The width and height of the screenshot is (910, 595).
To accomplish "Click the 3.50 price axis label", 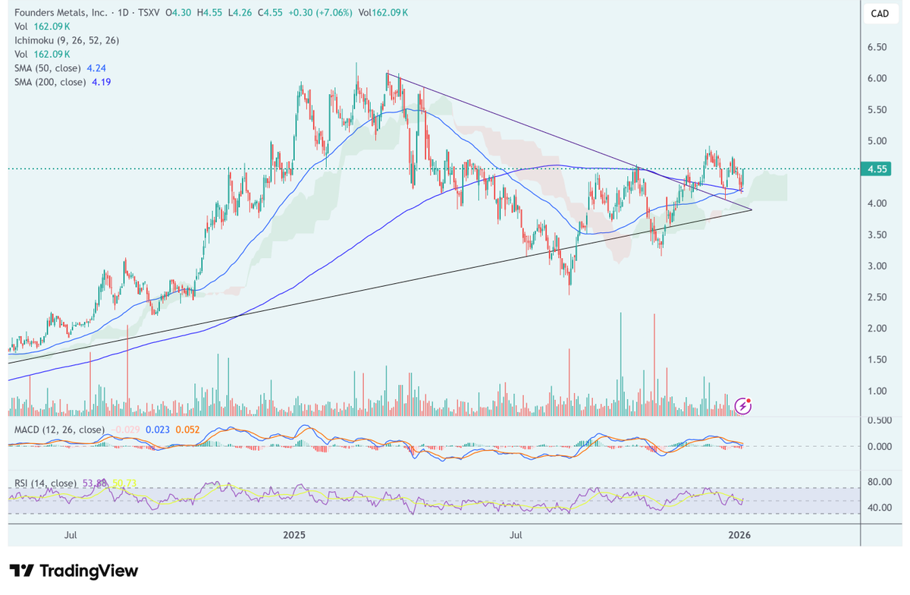I will click(x=877, y=235).
